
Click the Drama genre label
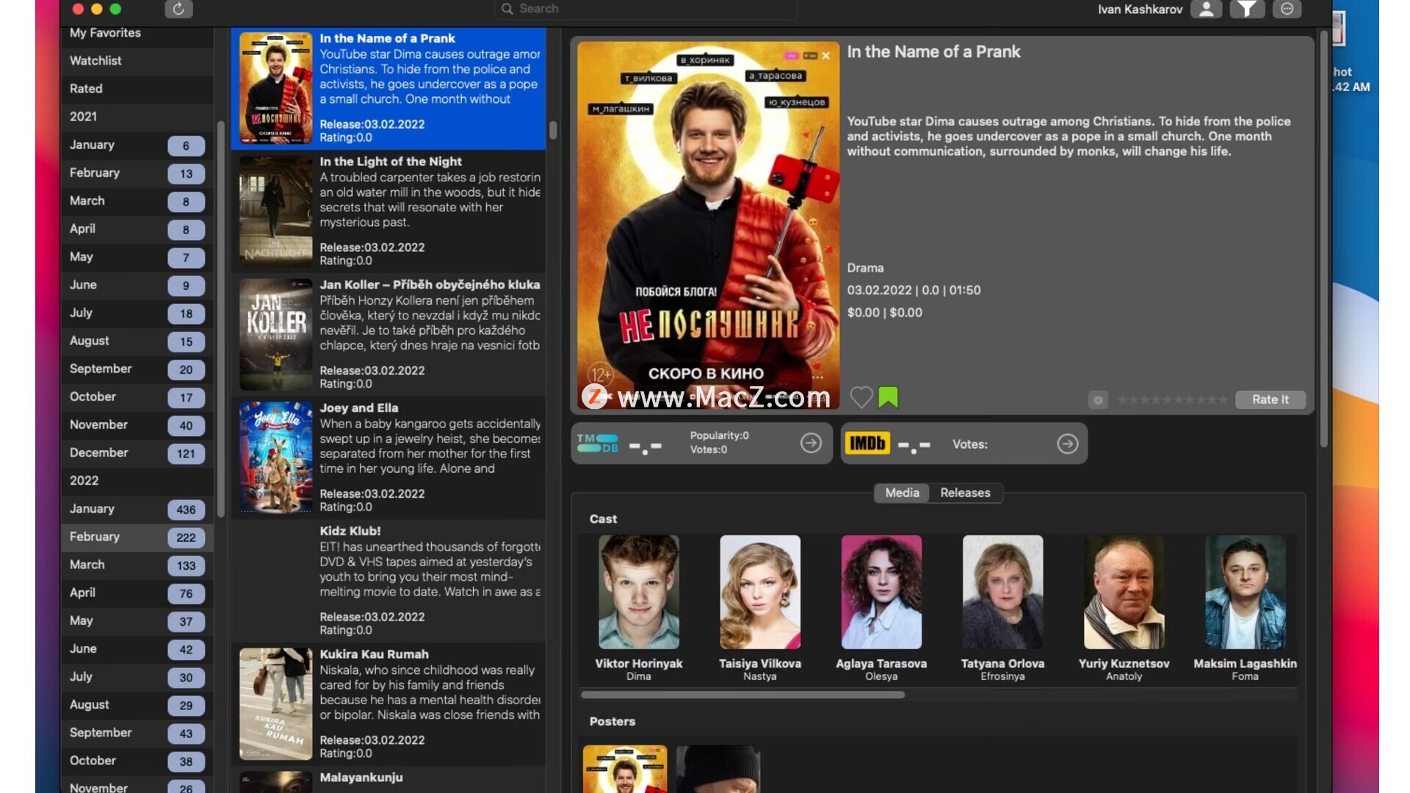coord(865,268)
